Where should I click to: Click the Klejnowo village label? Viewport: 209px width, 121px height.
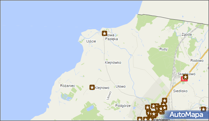point(102,88)
